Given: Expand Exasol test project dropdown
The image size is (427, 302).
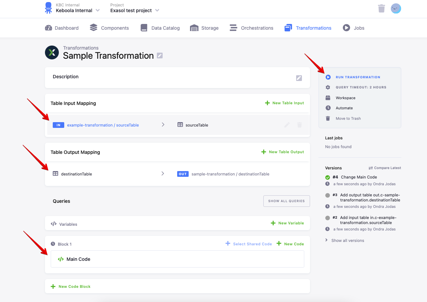Looking at the screenshot, I should tap(157, 10).
